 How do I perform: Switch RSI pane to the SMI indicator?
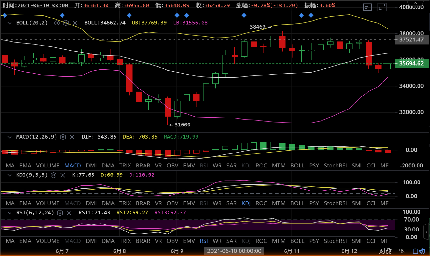(357, 241)
